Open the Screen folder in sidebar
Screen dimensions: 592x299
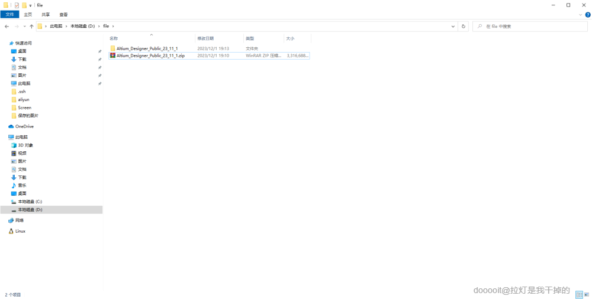click(x=24, y=108)
